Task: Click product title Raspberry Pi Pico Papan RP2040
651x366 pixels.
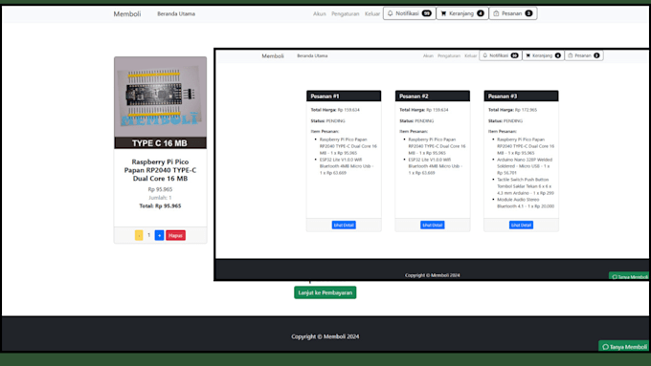Action: point(160,170)
